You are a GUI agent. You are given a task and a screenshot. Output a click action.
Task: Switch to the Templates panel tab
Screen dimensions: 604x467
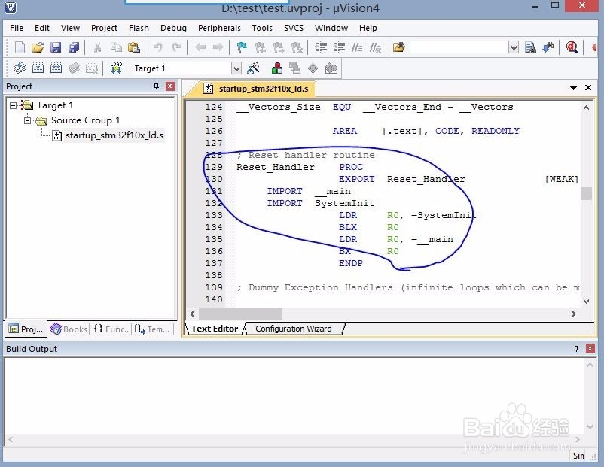152,329
